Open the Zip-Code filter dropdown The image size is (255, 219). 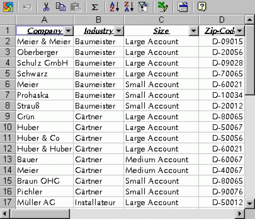(x=240, y=31)
